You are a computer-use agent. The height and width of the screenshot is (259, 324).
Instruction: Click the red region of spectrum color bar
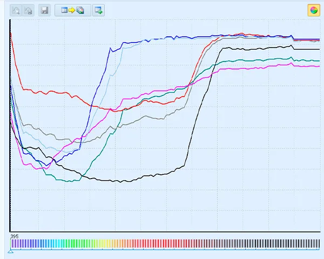point(159,243)
